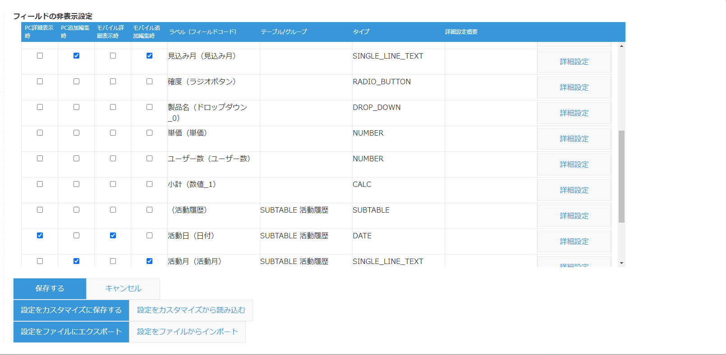726x355 pixels.
Task: Uncheck PC追加編集時 for 見込み月 row
Action: [76, 56]
